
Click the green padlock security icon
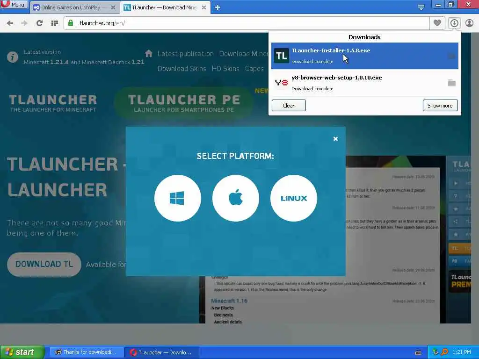71,23
